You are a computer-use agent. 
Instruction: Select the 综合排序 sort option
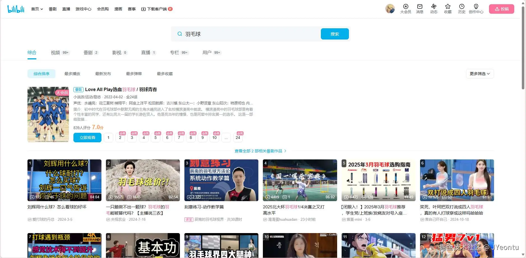click(x=41, y=74)
